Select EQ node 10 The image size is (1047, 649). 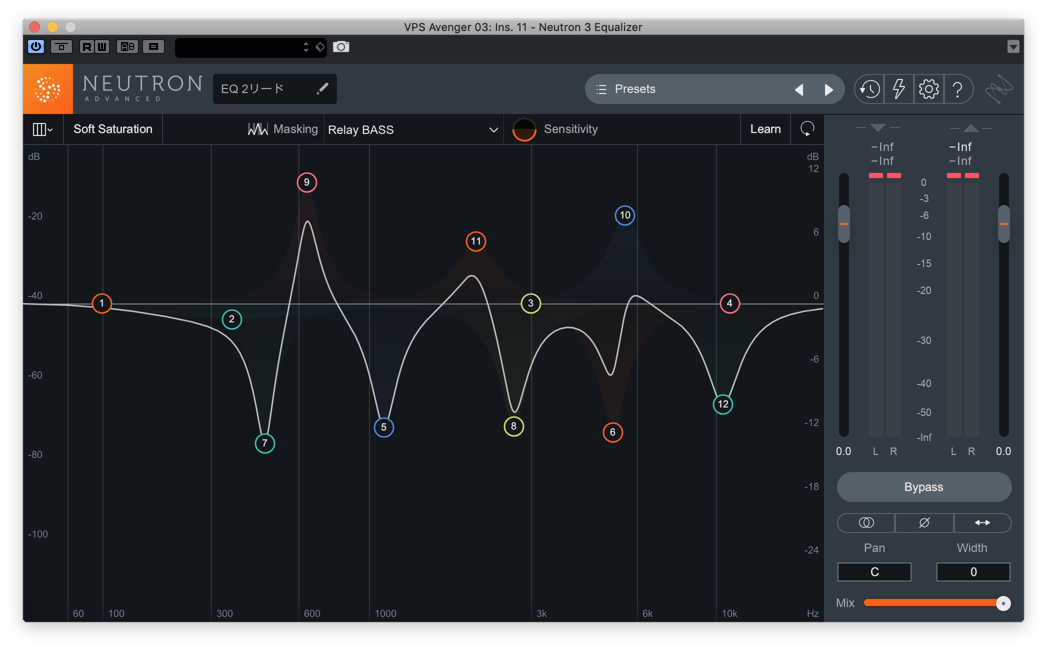[x=625, y=215]
